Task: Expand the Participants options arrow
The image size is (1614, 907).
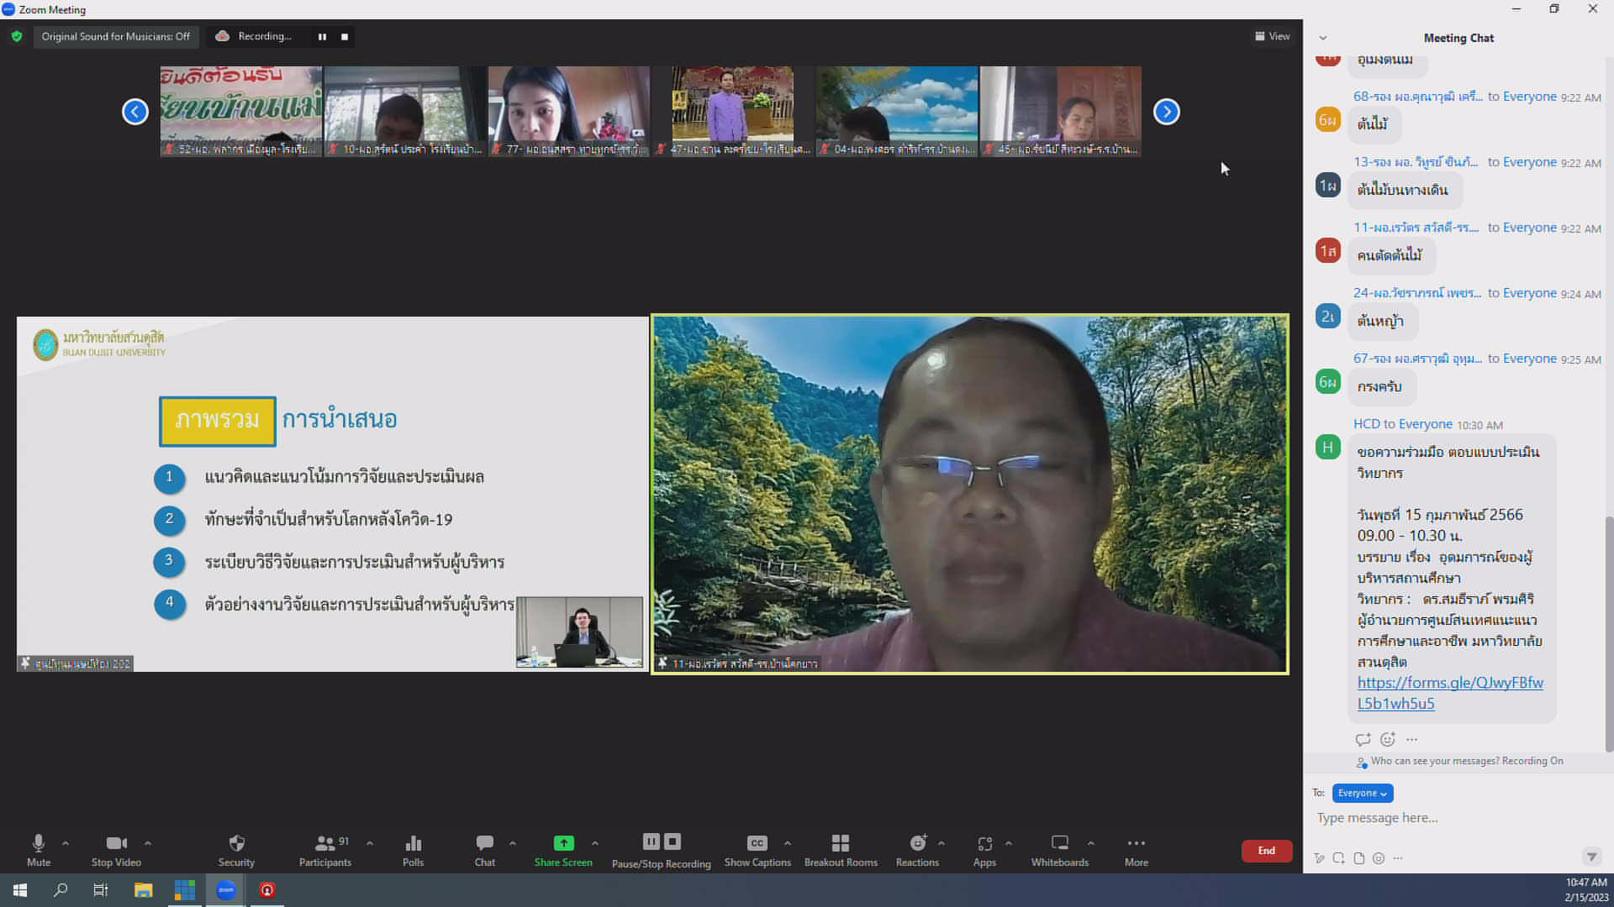Action: [x=370, y=842]
